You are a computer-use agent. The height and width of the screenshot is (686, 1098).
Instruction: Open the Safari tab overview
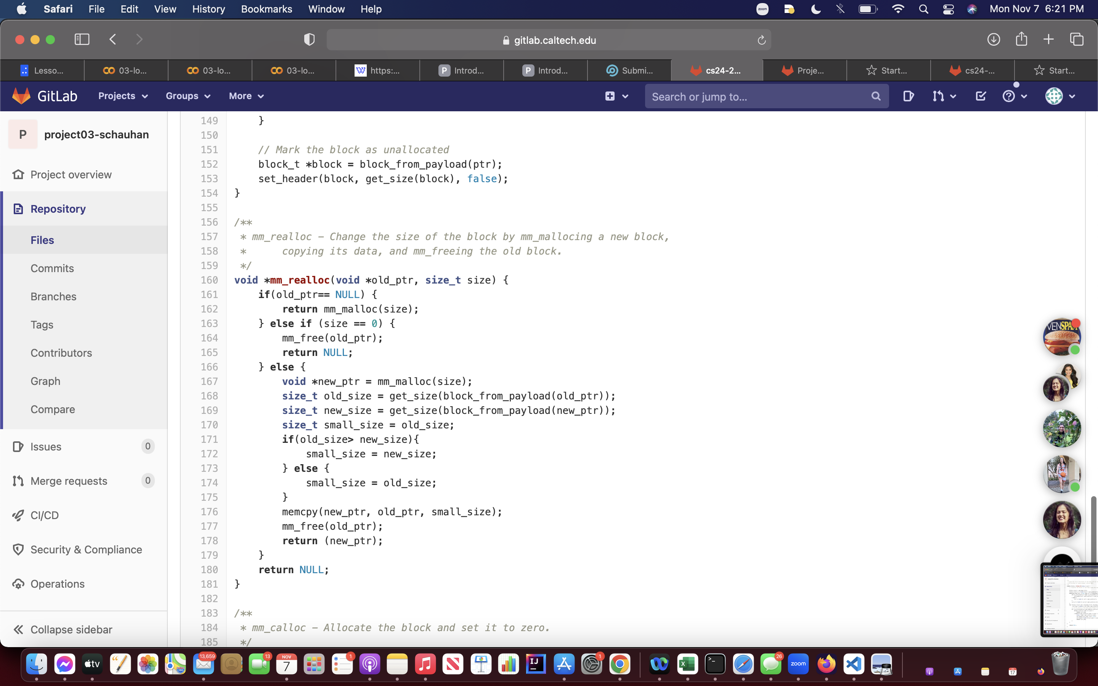pyautogui.click(x=1077, y=40)
